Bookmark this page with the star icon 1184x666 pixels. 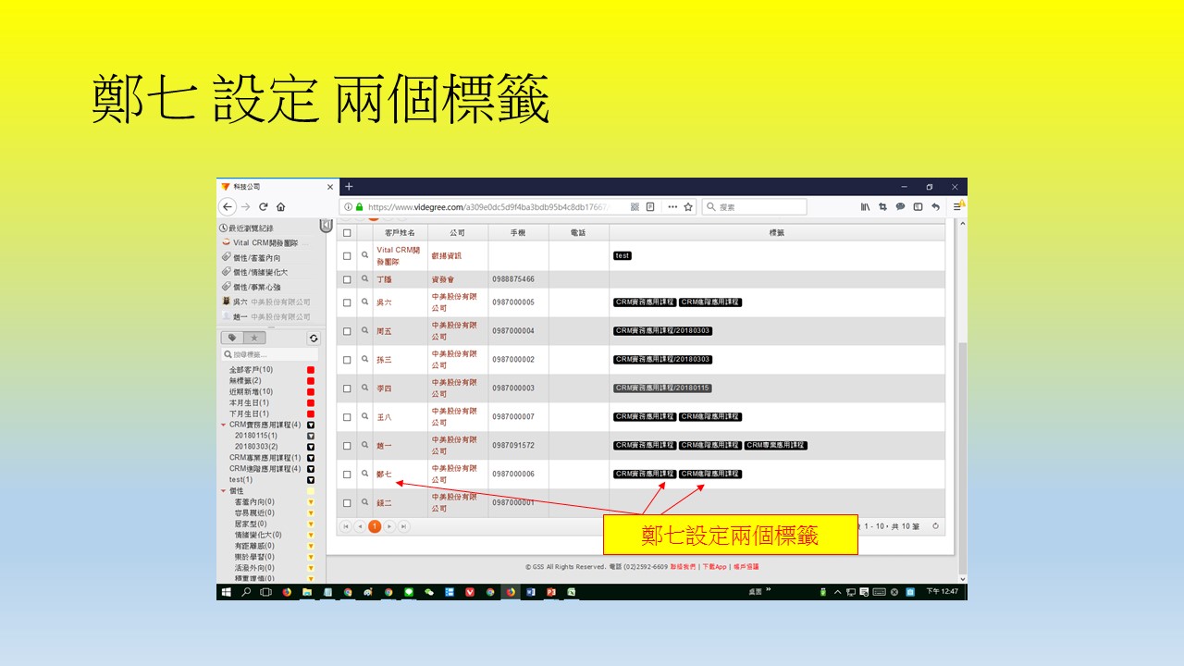point(688,207)
